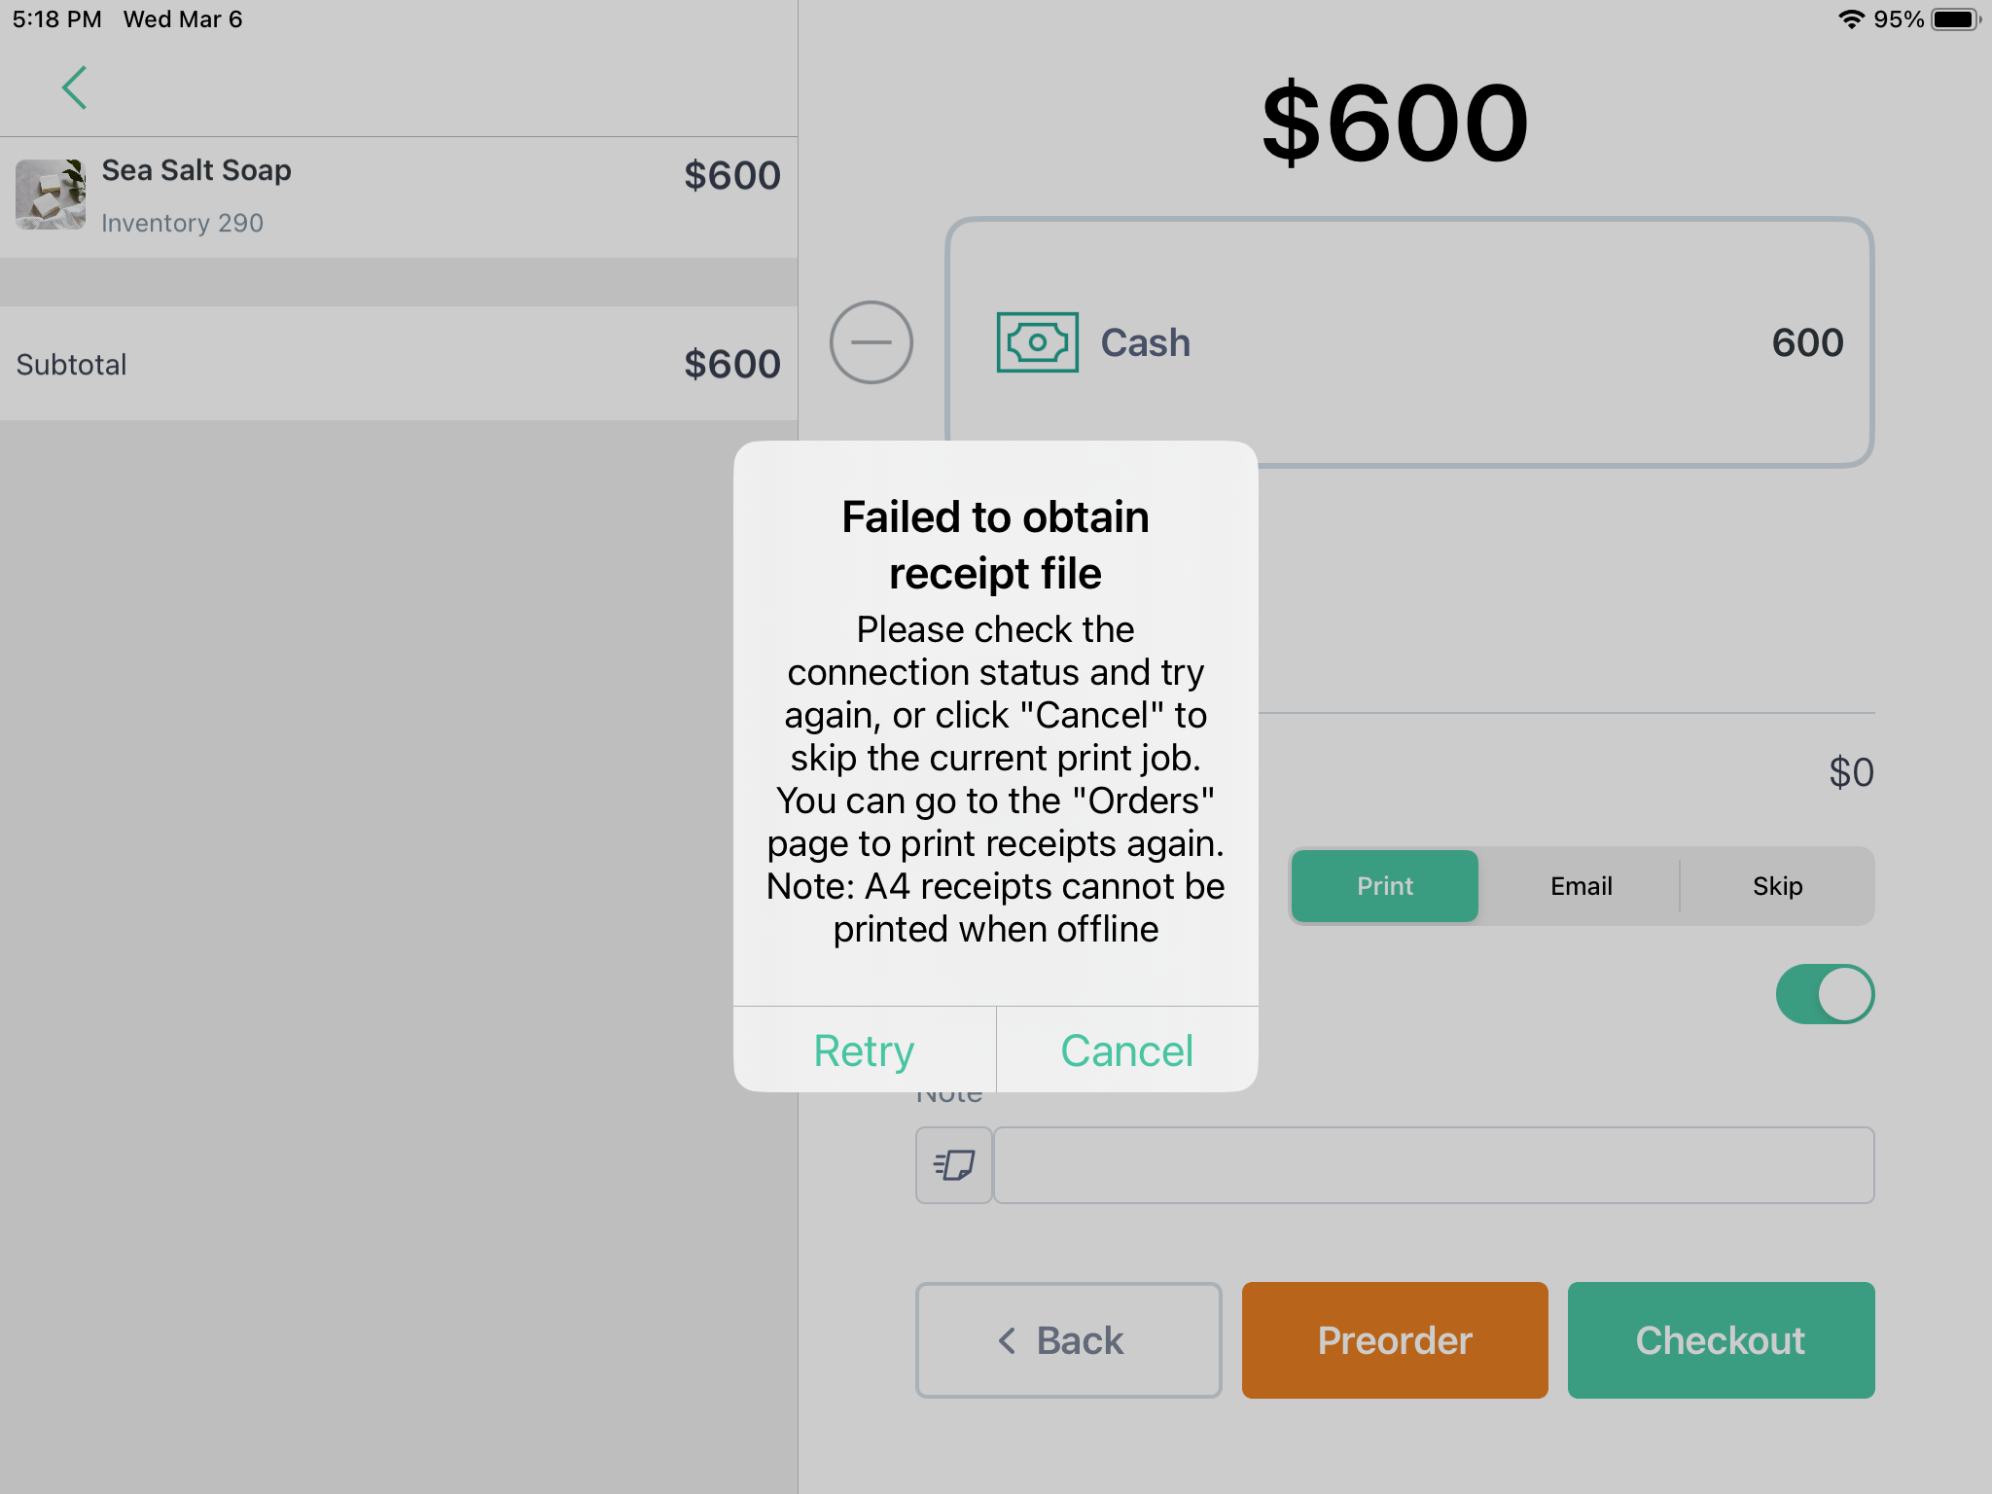Viewport: 1992px width, 1494px height.
Task: Edit the Cash amount 600
Action: [1807, 342]
